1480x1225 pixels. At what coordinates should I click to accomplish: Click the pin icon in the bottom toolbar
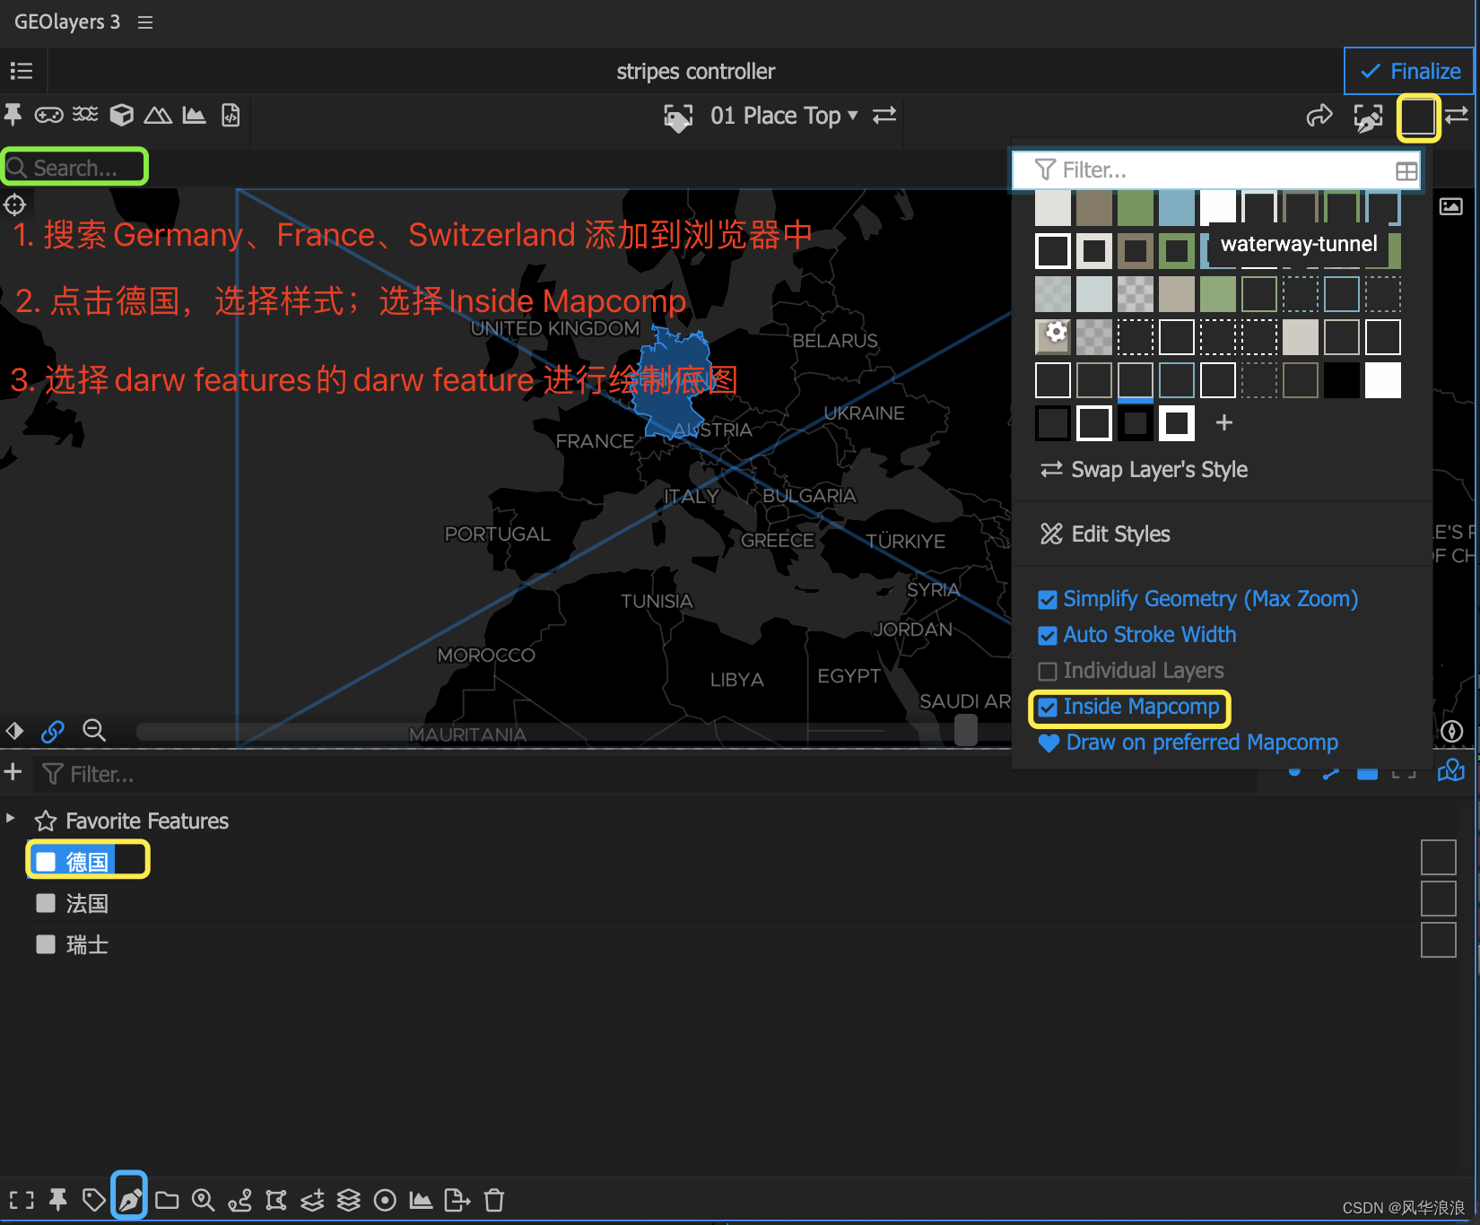point(58,1200)
